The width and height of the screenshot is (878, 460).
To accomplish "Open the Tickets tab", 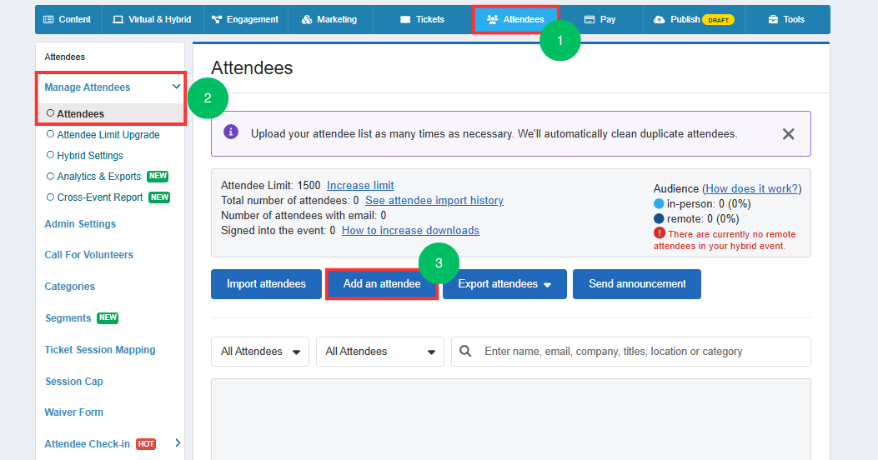I will tap(422, 19).
